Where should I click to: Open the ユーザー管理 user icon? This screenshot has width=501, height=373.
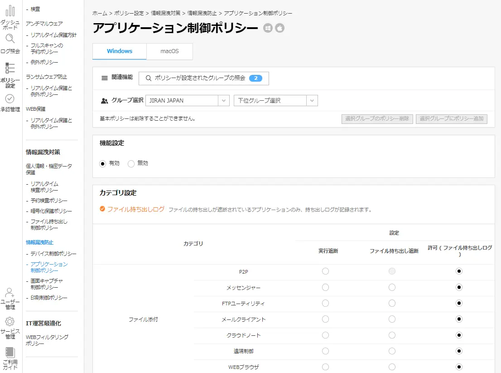pos(10,293)
